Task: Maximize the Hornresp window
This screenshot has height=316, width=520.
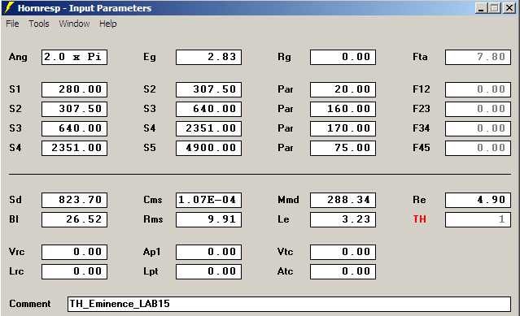Action: [x=494, y=8]
